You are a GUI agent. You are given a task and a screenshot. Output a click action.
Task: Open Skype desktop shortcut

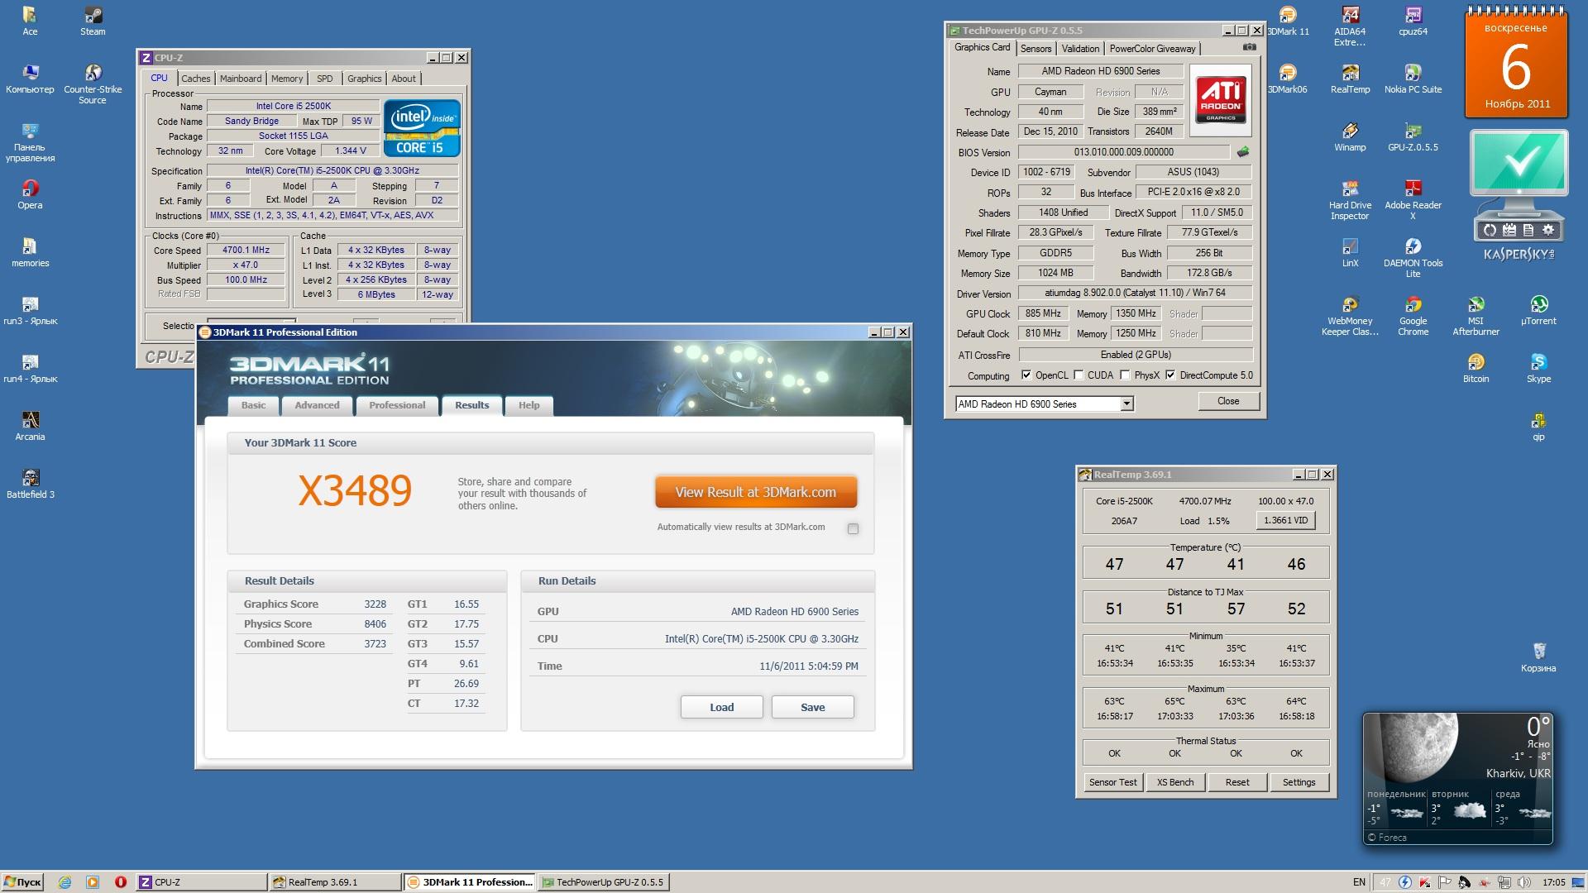tap(1538, 368)
